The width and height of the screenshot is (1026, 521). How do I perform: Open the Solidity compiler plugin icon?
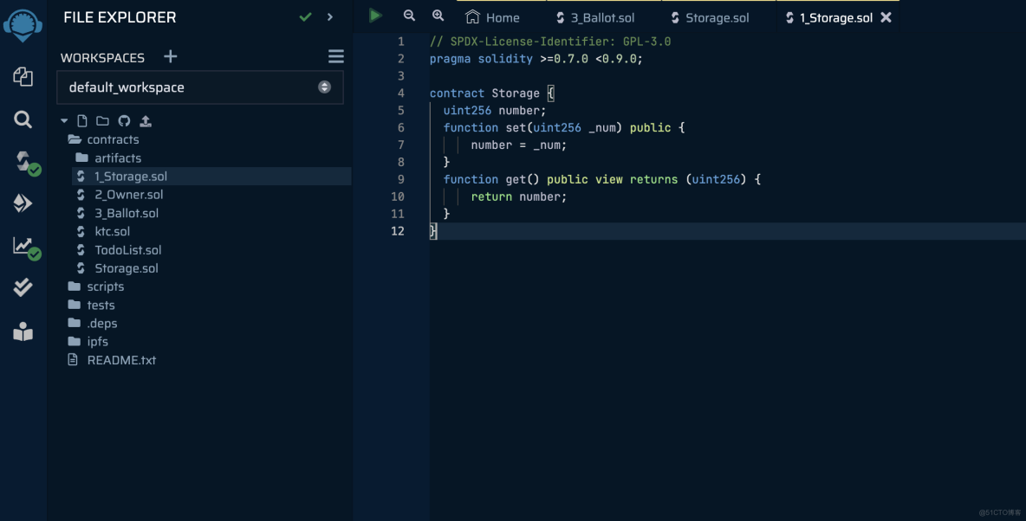pyautogui.click(x=26, y=162)
